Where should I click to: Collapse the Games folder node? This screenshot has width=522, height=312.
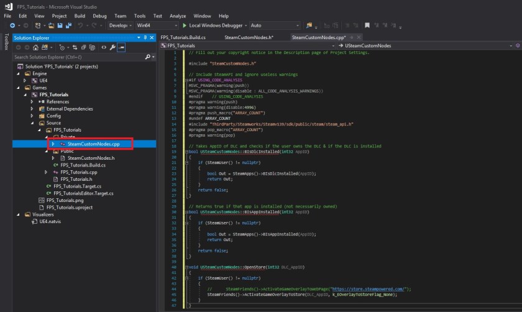tap(18, 88)
